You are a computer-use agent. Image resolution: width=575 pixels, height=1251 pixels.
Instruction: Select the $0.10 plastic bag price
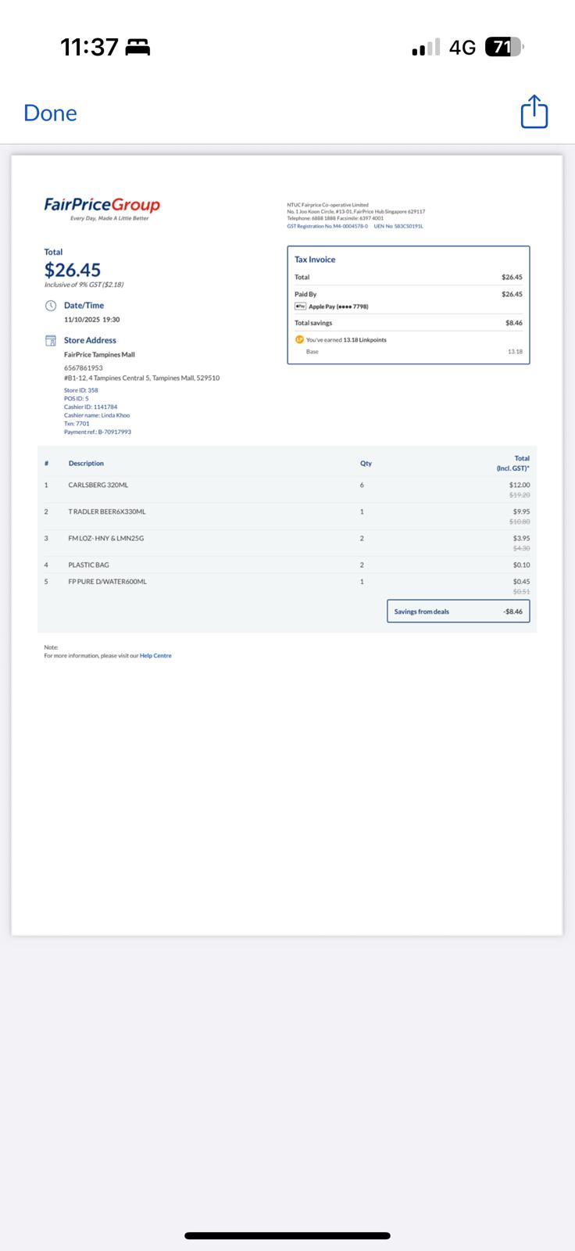pyautogui.click(x=521, y=565)
